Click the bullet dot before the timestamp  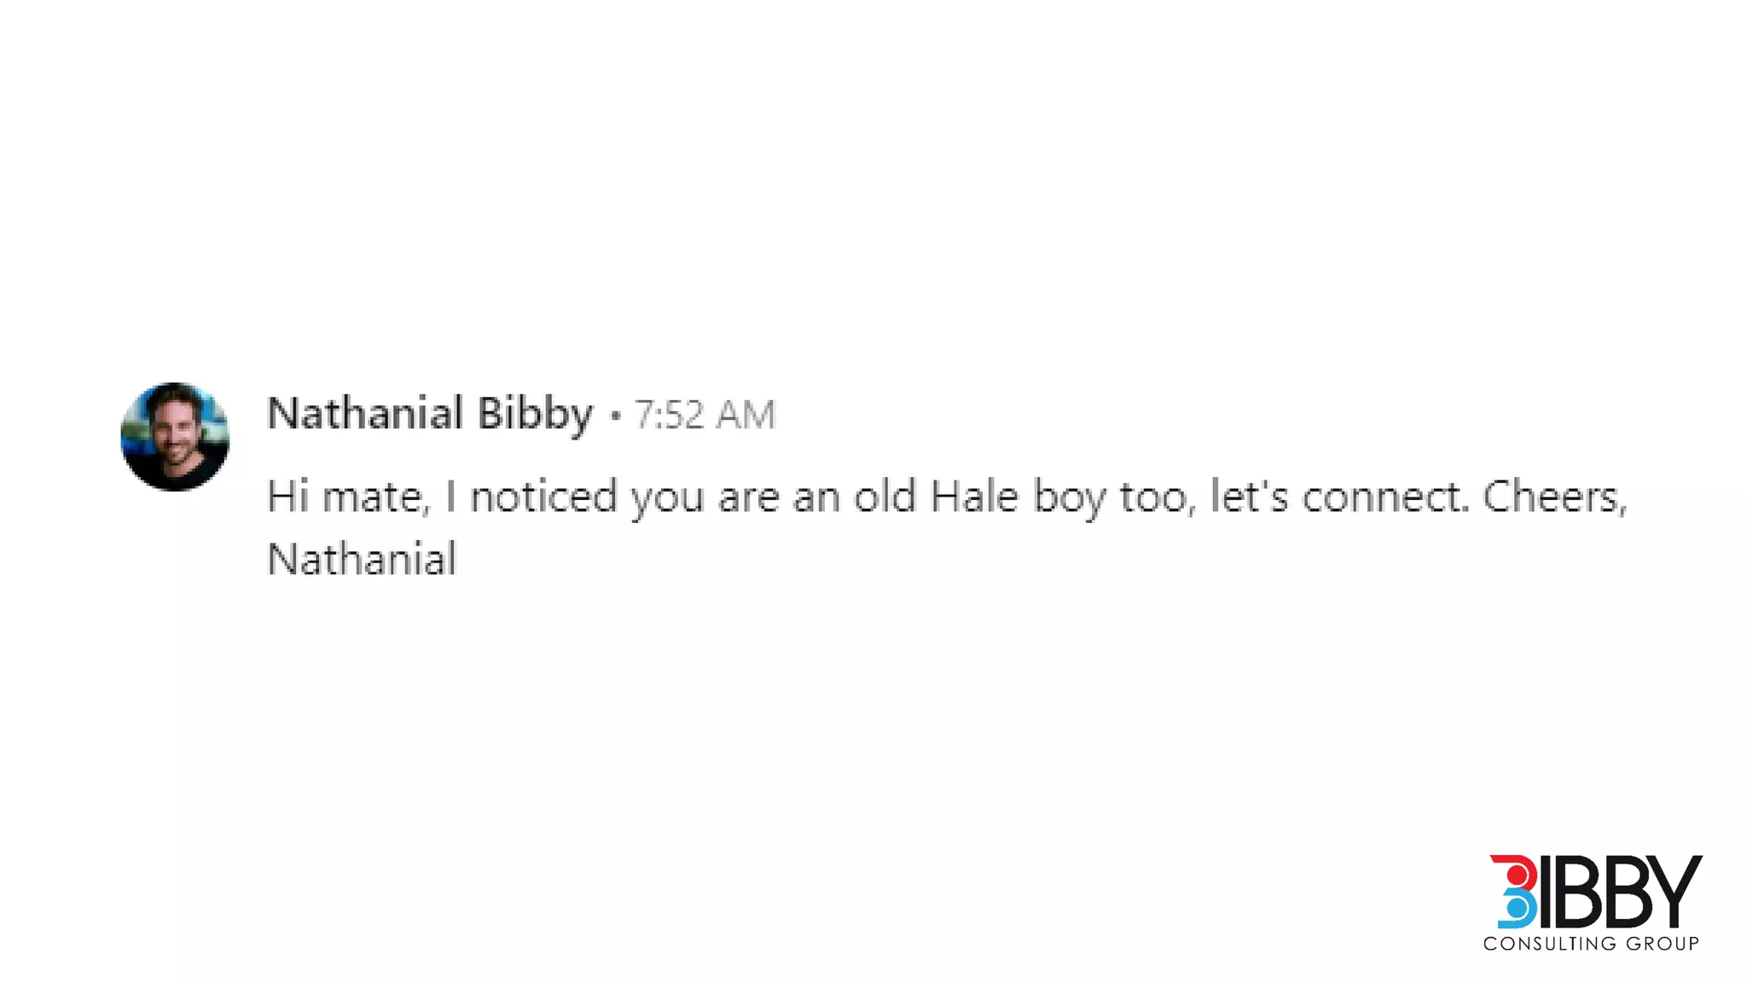pos(615,416)
